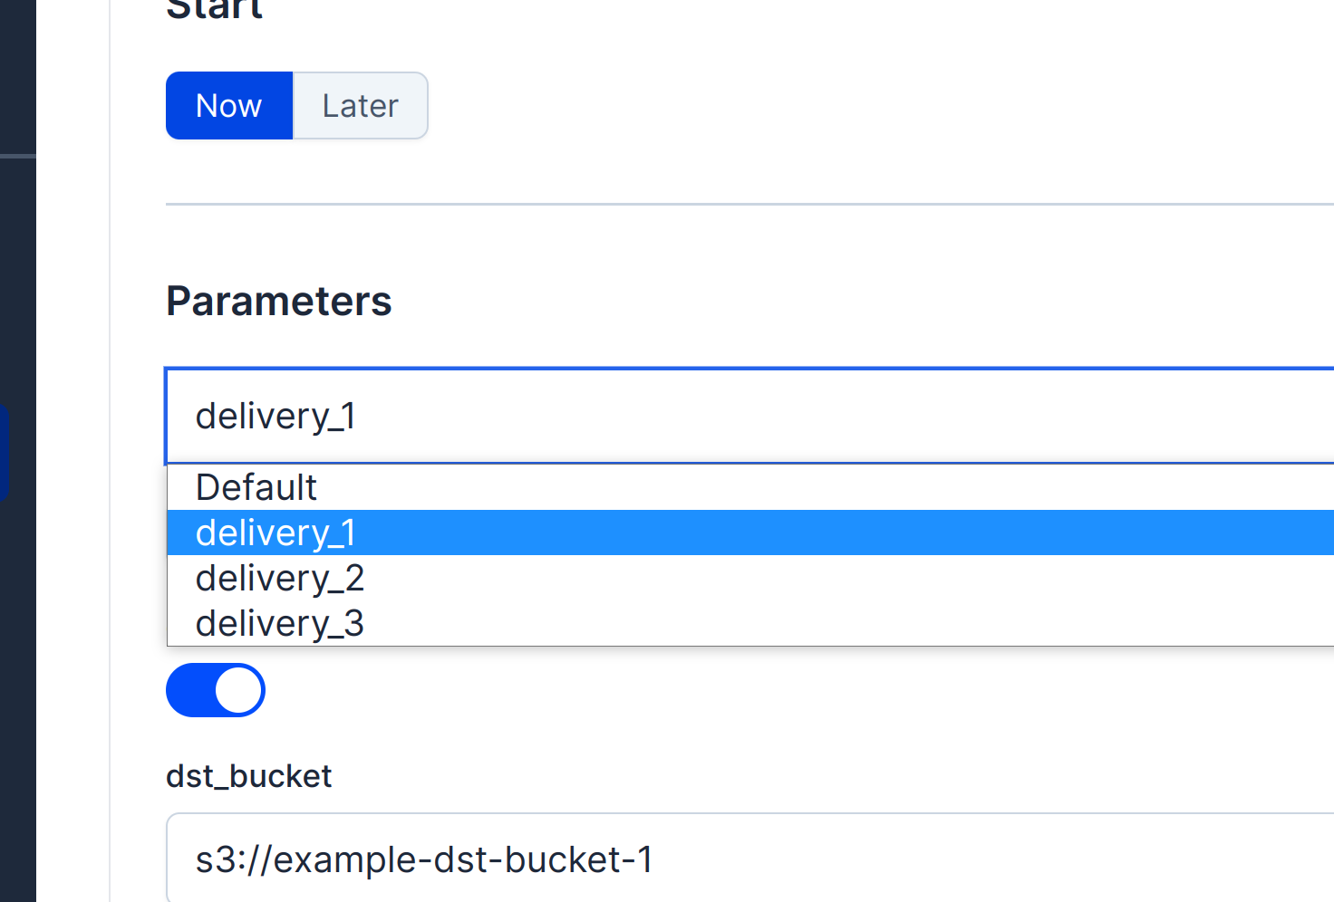Image resolution: width=1334 pixels, height=902 pixels.
Task: Click the Start section heading
Action: click(x=214, y=9)
